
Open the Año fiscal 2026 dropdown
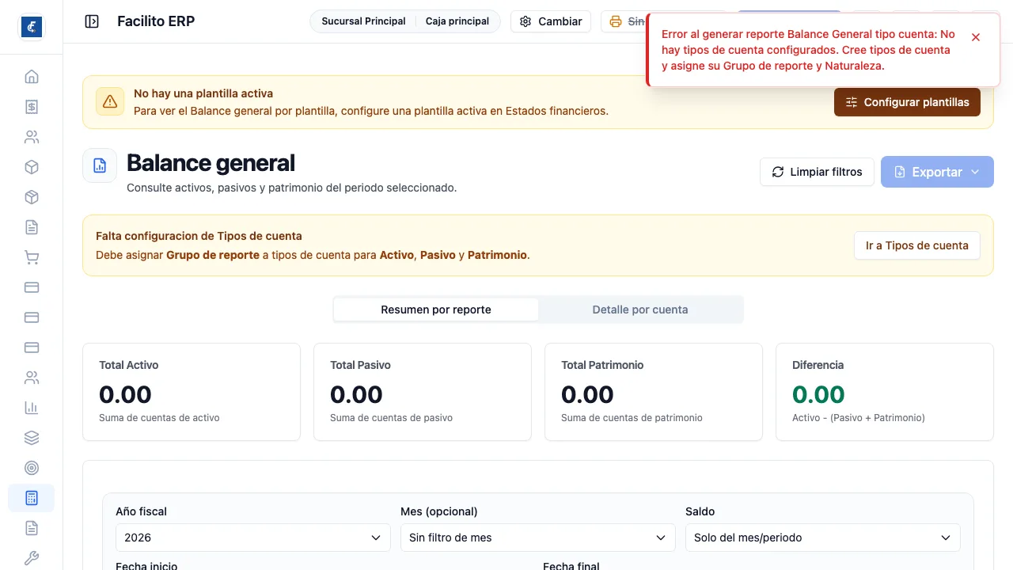click(253, 538)
